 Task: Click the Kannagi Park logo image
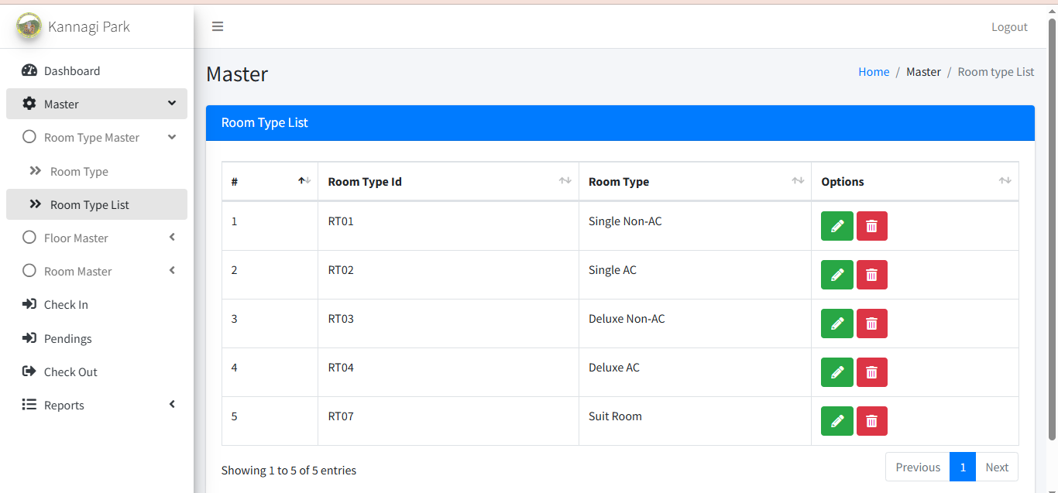click(x=29, y=26)
